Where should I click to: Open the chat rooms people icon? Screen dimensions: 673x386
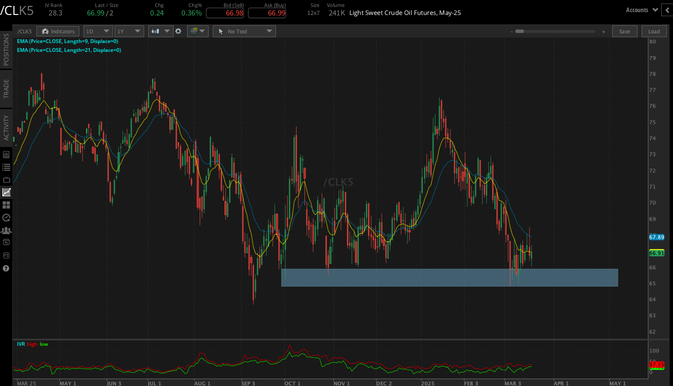(6, 230)
